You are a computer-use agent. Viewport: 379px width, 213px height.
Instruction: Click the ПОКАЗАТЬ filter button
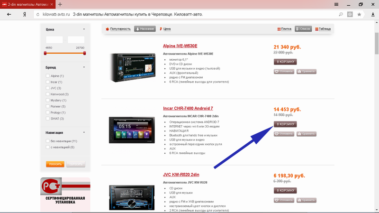point(55,164)
